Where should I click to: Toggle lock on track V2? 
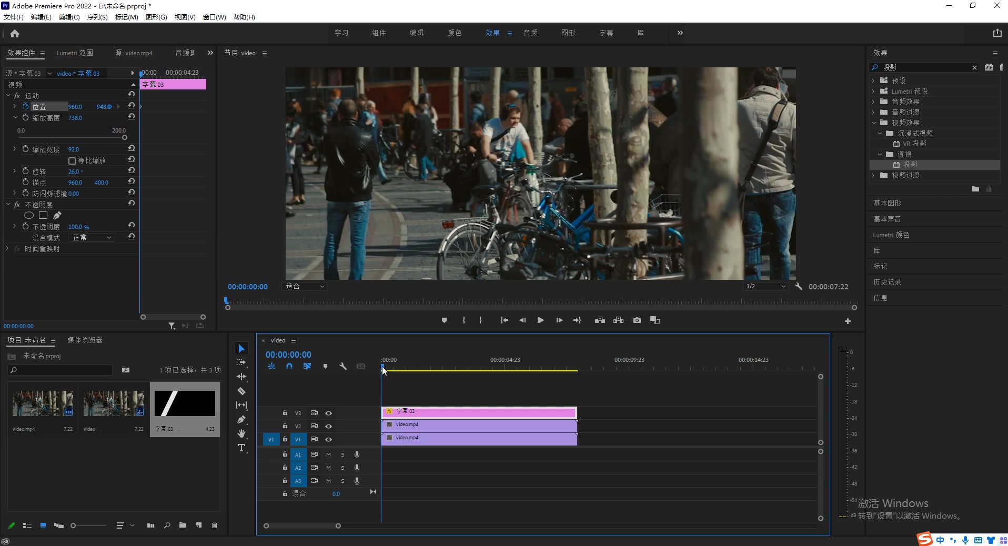285,426
